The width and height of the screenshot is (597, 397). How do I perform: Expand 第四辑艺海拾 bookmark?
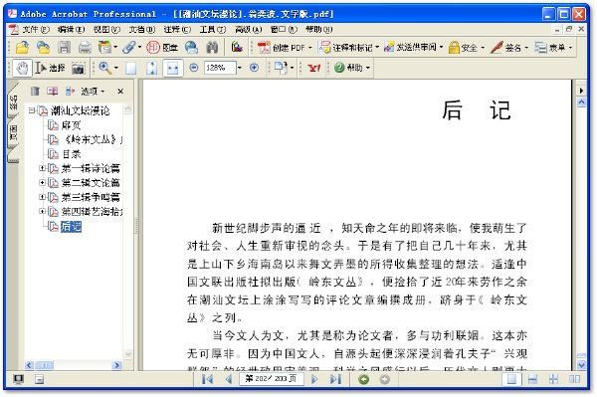(42, 211)
